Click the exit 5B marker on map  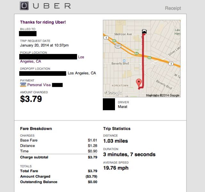(149, 58)
